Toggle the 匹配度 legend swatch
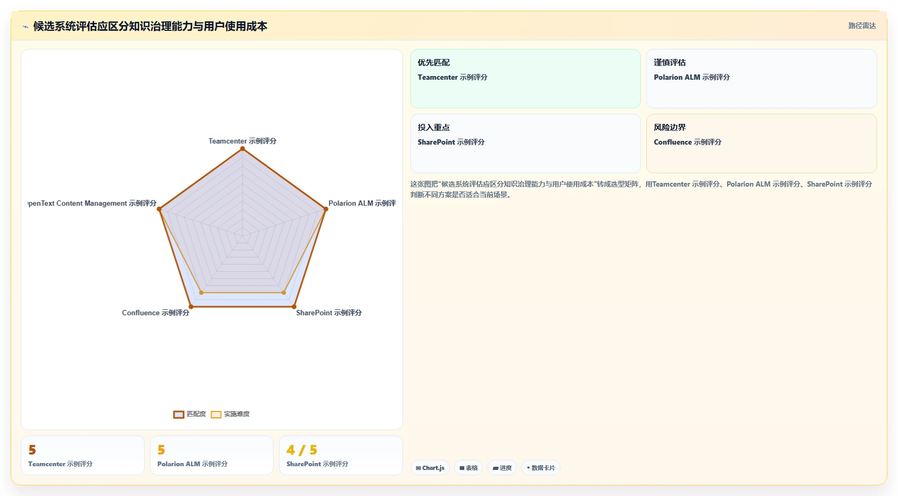898x496 pixels. (179, 414)
